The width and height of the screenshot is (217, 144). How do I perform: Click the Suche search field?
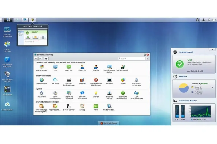click(x=132, y=58)
